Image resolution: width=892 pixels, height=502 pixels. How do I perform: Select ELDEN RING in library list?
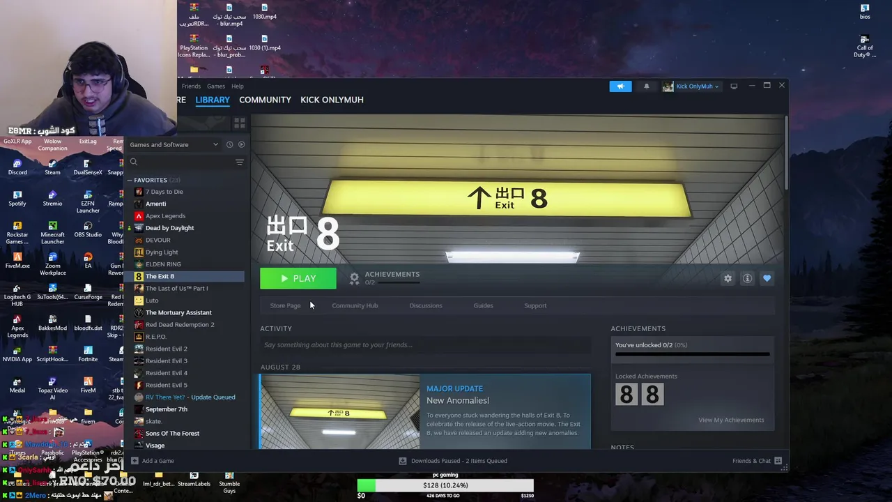[x=163, y=264]
